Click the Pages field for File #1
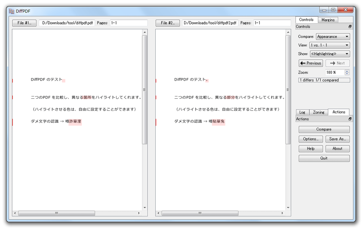This screenshot has height=229, width=363. pyautogui.click(x=129, y=23)
